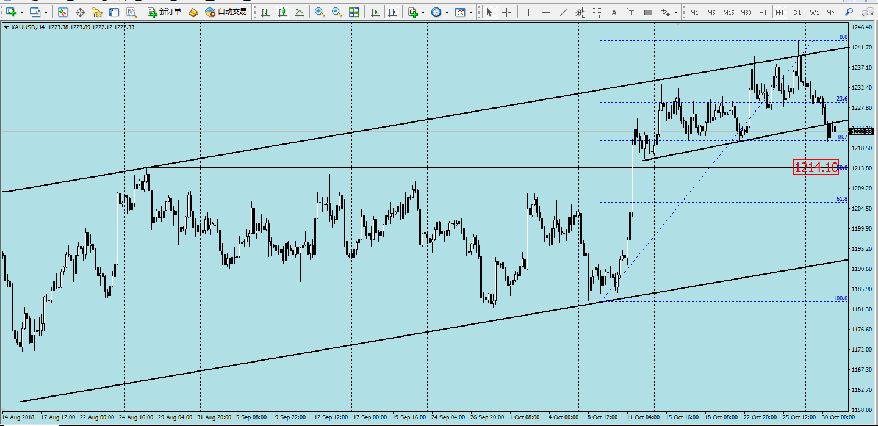
Task: Zoom out on the chart
Action: click(336, 12)
